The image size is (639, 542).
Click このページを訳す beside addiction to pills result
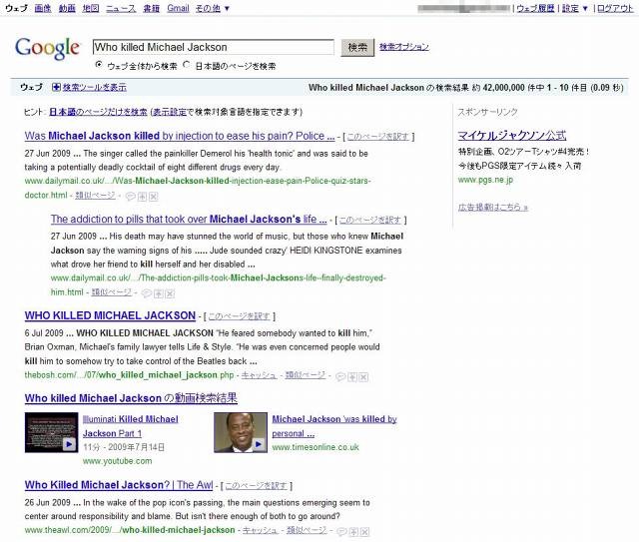[370, 220]
